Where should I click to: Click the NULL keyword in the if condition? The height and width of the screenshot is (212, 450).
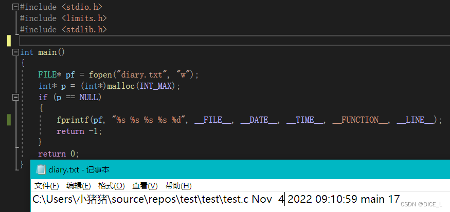point(88,98)
